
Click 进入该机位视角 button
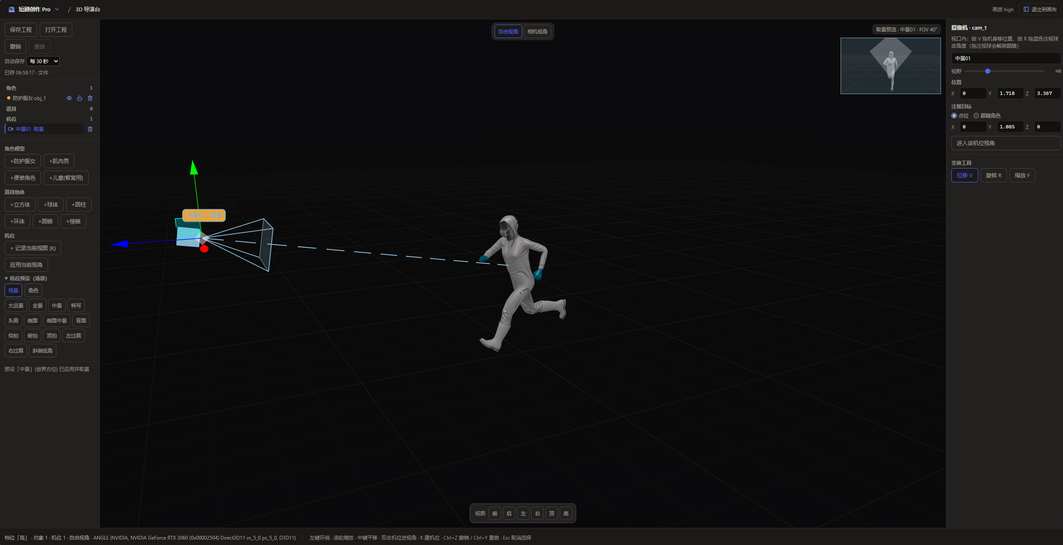point(1006,143)
